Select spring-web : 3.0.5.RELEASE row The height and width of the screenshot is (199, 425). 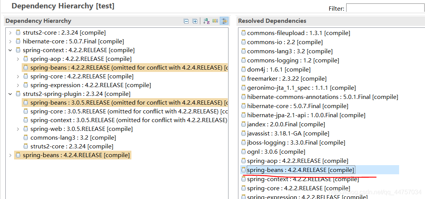point(82,129)
